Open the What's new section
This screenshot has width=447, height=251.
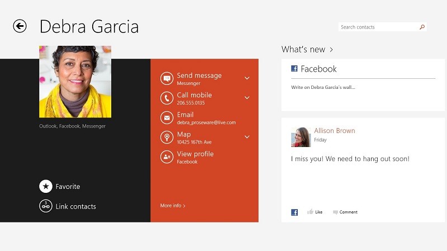(307, 50)
